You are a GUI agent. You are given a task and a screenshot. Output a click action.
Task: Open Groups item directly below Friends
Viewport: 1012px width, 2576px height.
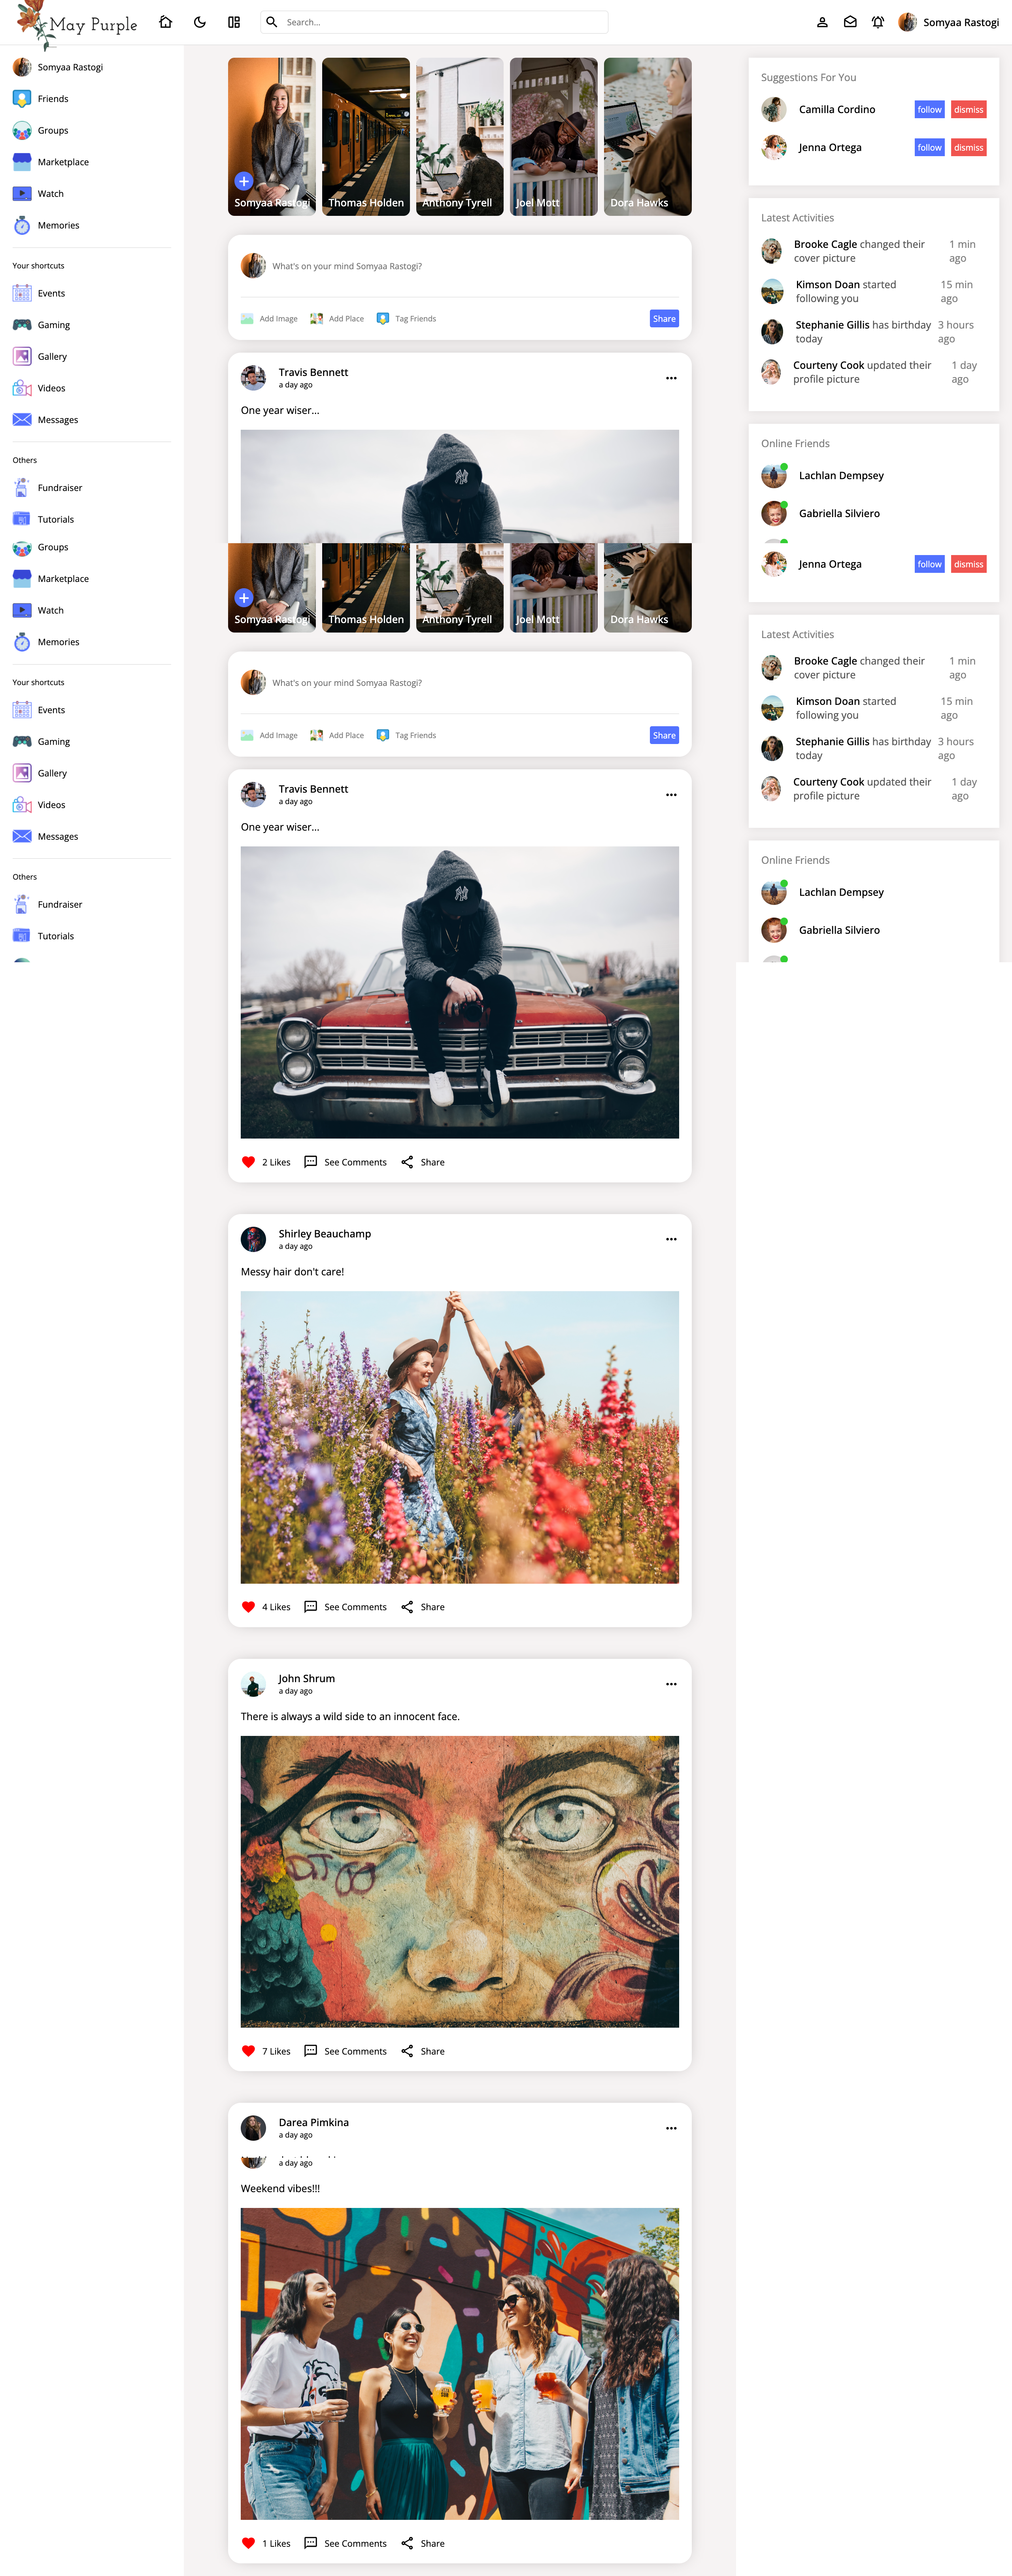(41, 130)
